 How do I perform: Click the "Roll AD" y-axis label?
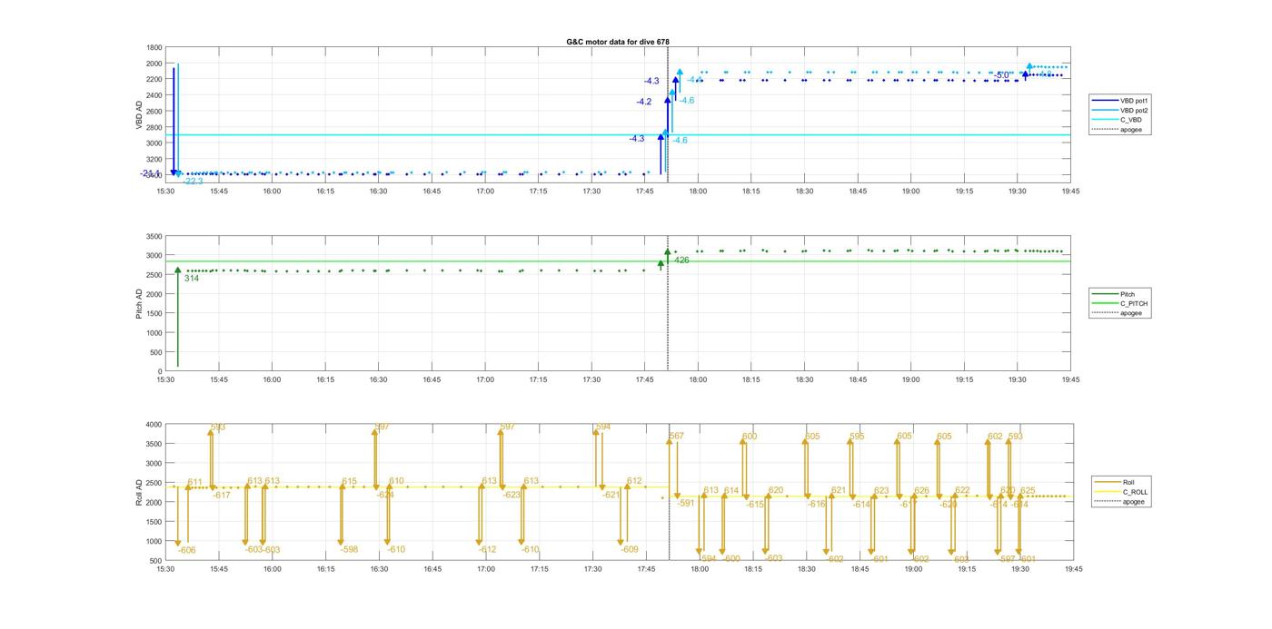[x=137, y=492]
